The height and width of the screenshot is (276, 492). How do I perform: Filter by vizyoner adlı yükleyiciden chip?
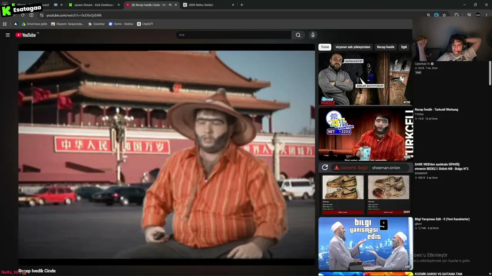(353, 47)
